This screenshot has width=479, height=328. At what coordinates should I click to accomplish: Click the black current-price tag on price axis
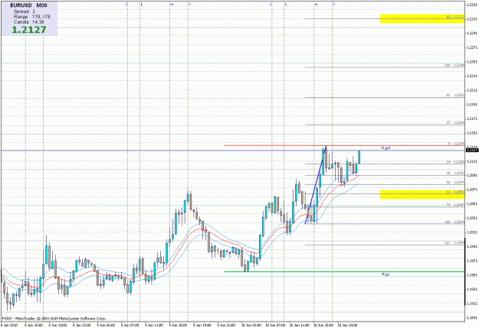pos(471,150)
